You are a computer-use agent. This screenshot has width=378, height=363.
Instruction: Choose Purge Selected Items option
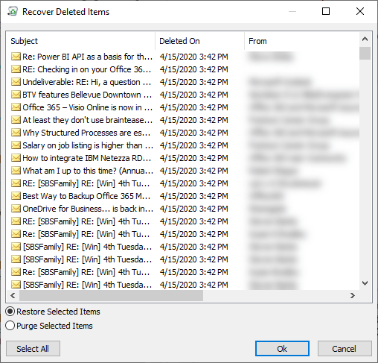point(49,326)
